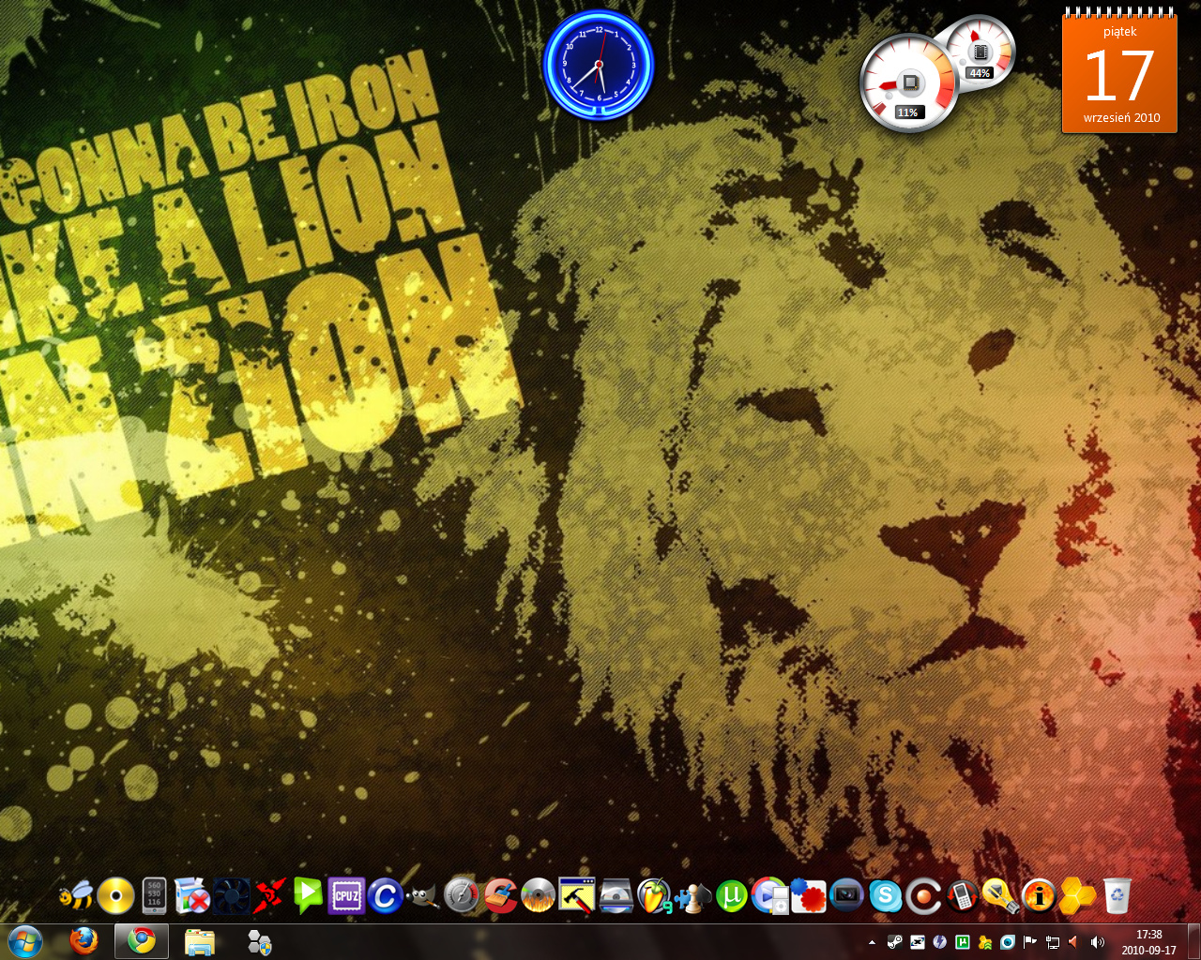
Task: Click the white X tray icon after Steam
Action: tap(918, 942)
